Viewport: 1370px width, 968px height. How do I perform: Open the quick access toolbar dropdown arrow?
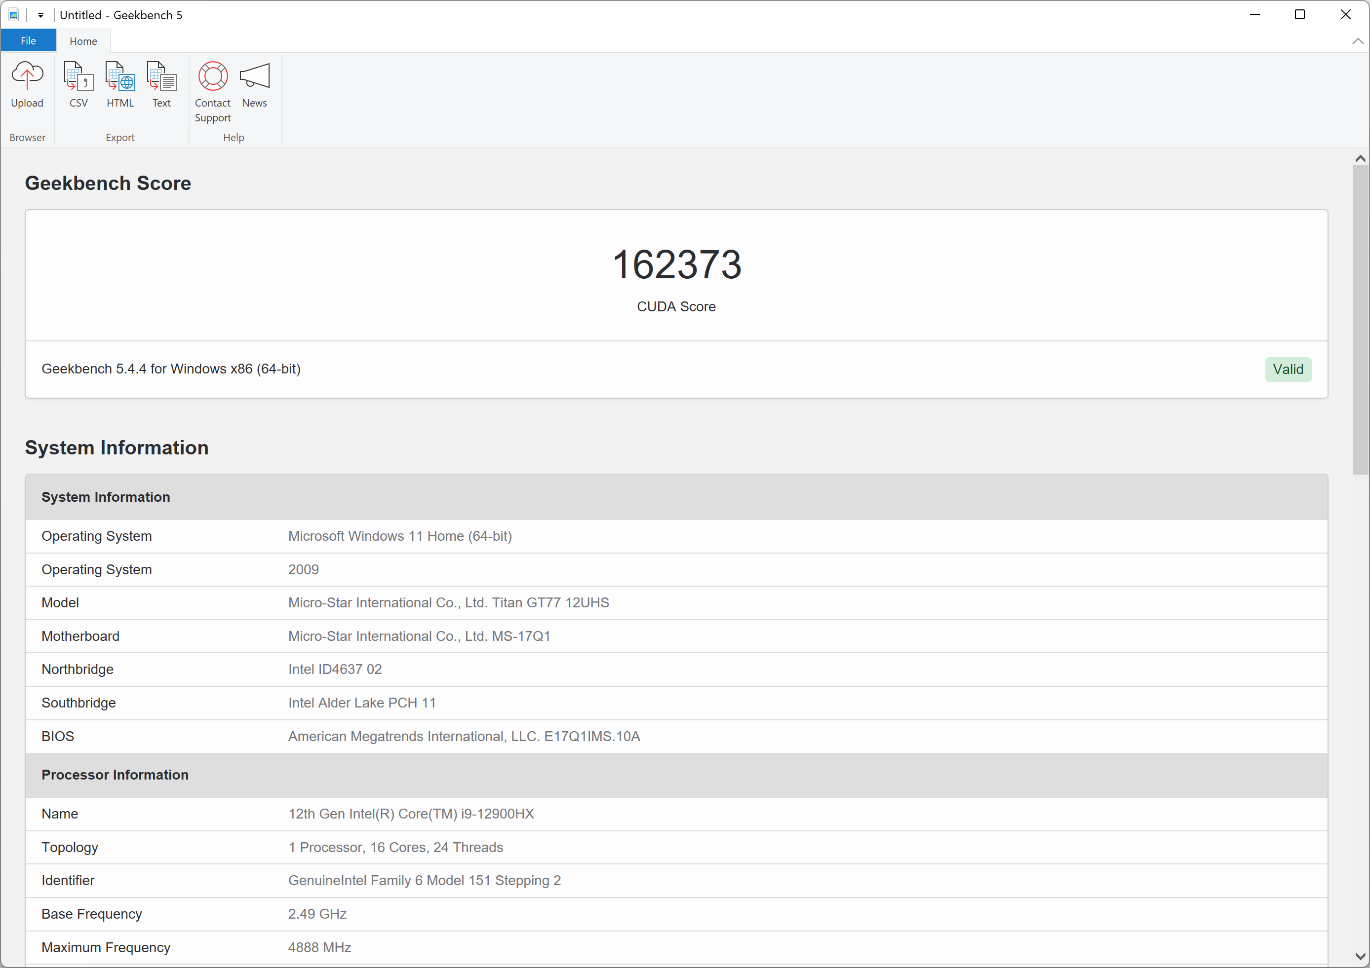pyautogui.click(x=40, y=15)
